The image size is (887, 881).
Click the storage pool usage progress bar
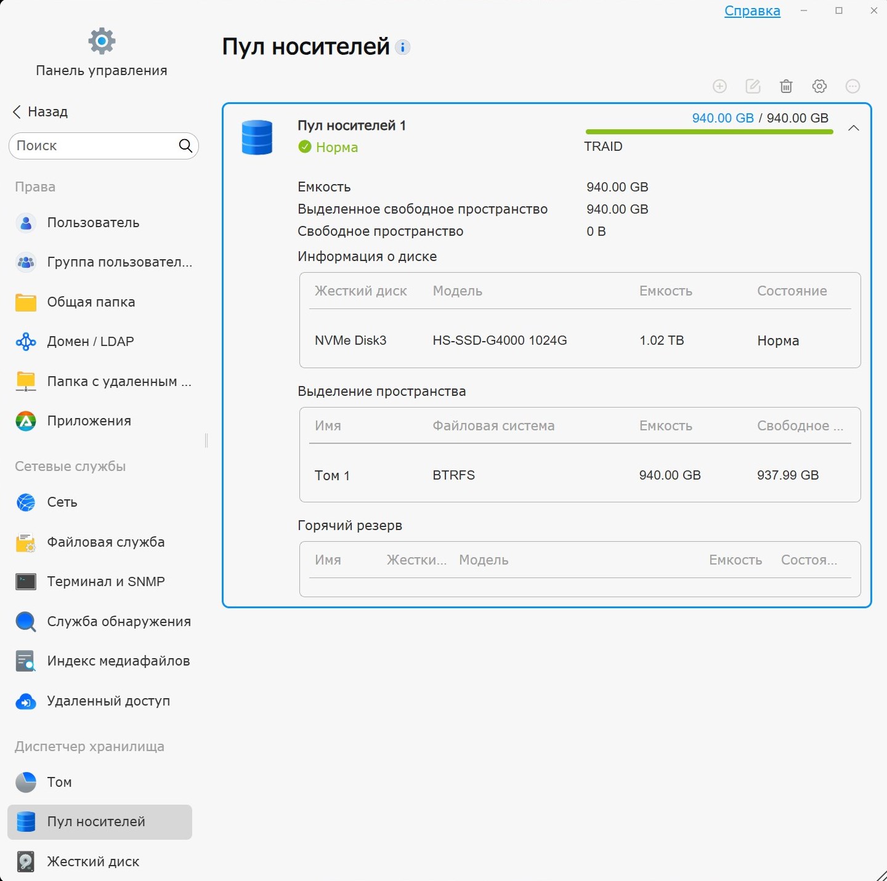[709, 132]
